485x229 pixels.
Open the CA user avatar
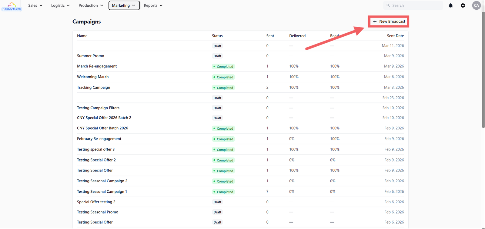[477, 5]
